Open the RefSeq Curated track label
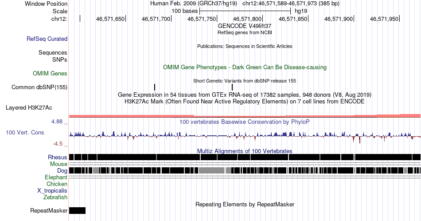This screenshot has height=221, width=421. pyautogui.click(x=47, y=39)
